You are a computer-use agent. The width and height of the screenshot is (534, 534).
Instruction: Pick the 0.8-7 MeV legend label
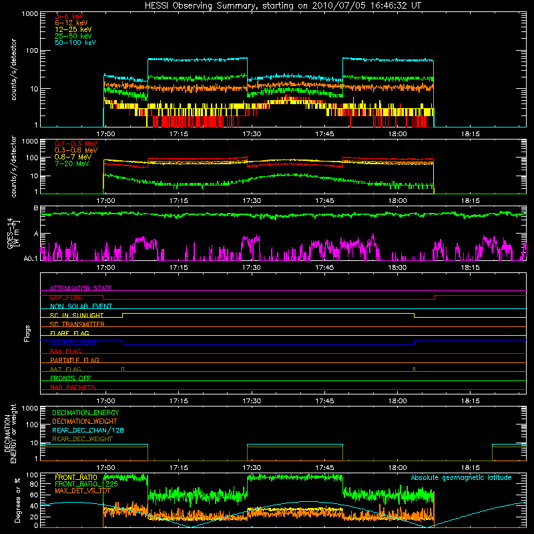pos(73,157)
